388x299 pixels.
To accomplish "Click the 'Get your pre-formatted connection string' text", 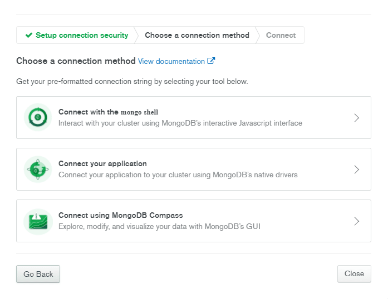I will coord(132,81).
